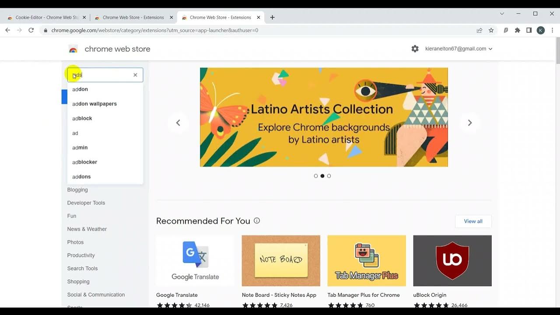Go back using browser back arrow
Image resolution: width=560 pixels, height=315 pixels.
click(x=7, y=30)
